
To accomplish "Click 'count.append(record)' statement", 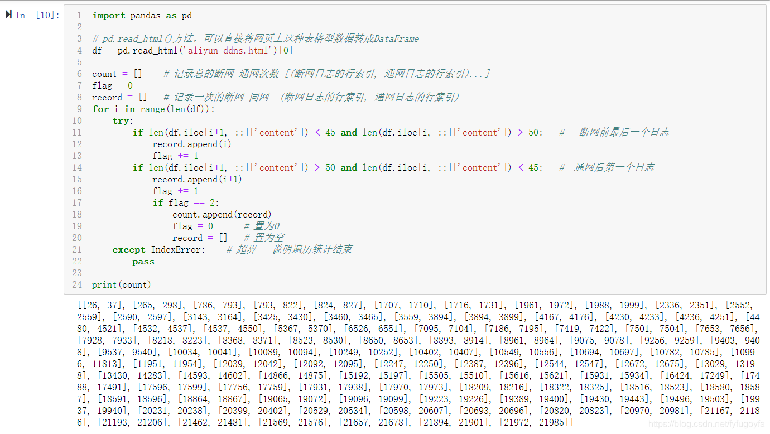I will coord(222,214).
